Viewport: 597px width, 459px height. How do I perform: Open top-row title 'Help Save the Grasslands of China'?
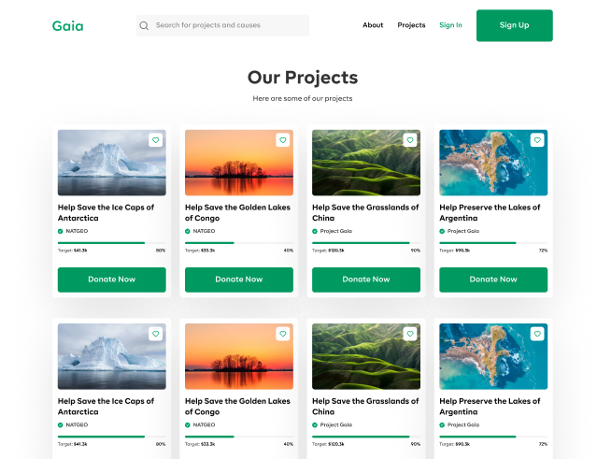pos(365,212)
